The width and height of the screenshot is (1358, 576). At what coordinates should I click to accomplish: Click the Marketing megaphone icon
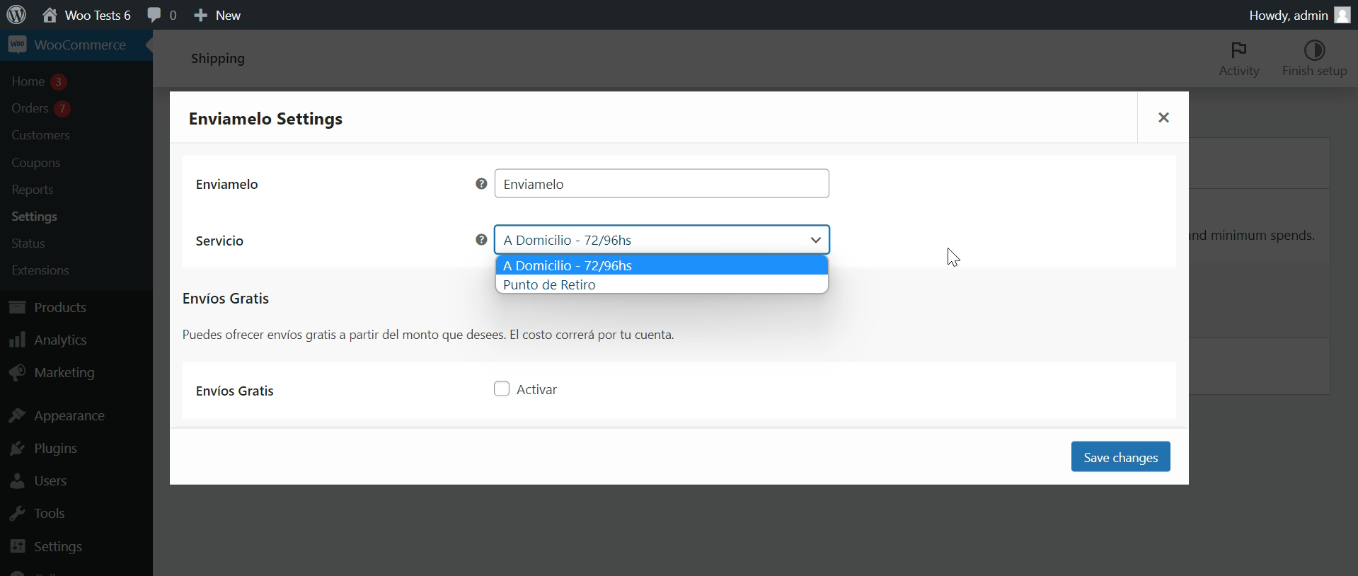18,372
